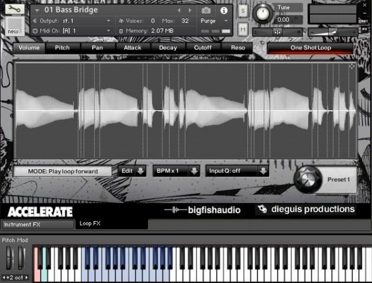Screen dimensions: 372x283
Task: Toggle the One Shot Loop button
Action: point(311,48)
